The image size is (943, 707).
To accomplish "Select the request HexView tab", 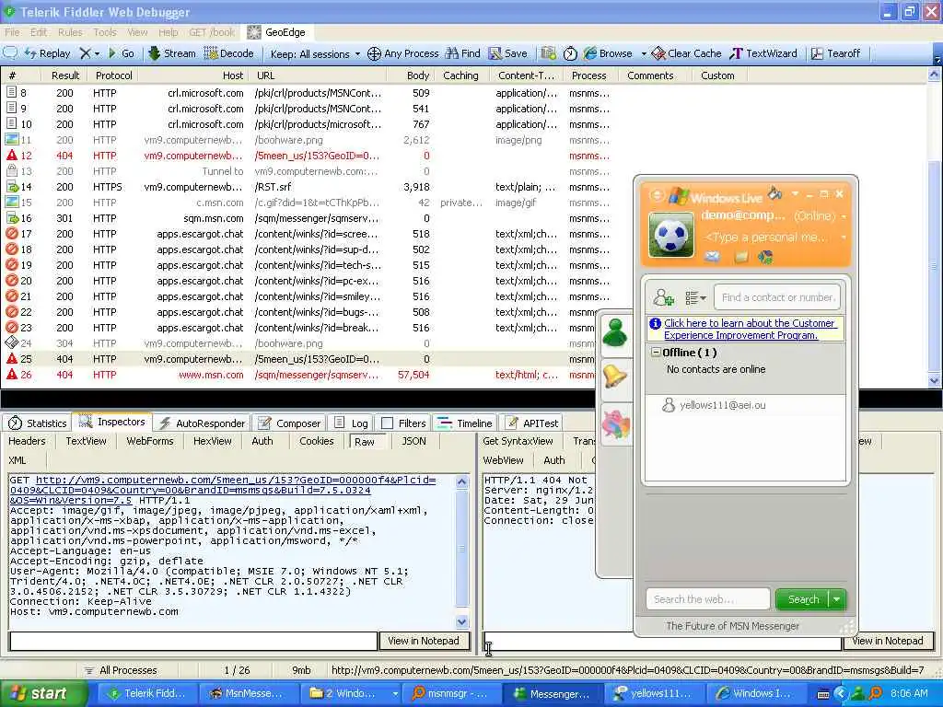I will (213, 441).
